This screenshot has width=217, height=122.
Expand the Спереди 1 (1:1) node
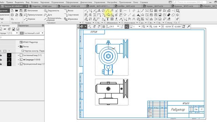point(18,60)
